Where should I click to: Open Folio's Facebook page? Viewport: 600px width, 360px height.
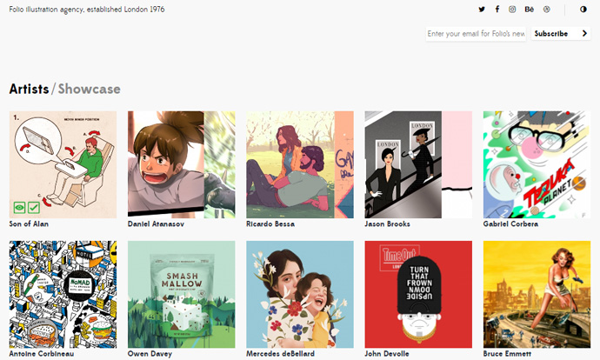pos(497,10)
